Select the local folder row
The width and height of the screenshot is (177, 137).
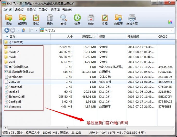89,62
